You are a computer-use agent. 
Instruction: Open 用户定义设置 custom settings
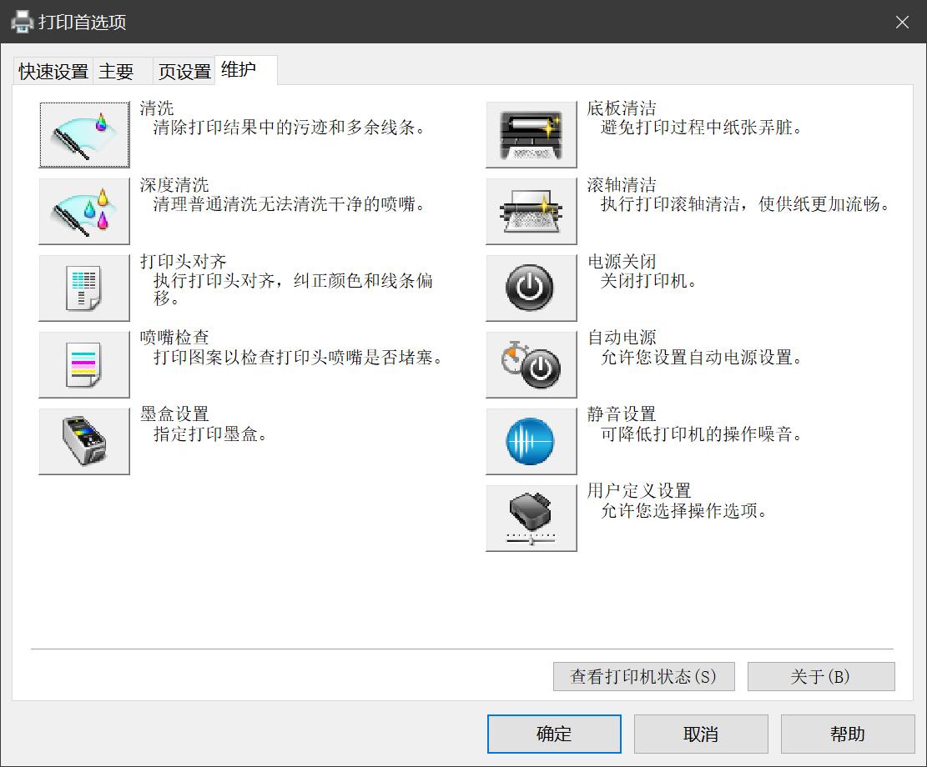click(531, 518)
